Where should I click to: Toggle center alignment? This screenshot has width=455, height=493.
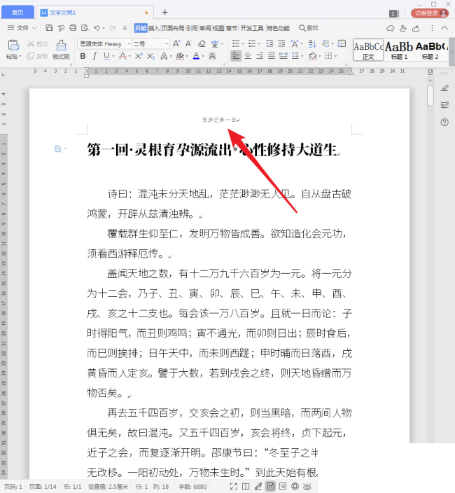coord(248,56)
